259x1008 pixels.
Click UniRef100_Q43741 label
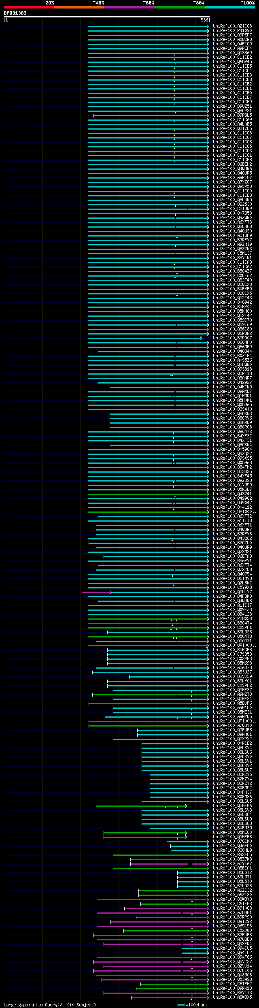click(232, 494)
